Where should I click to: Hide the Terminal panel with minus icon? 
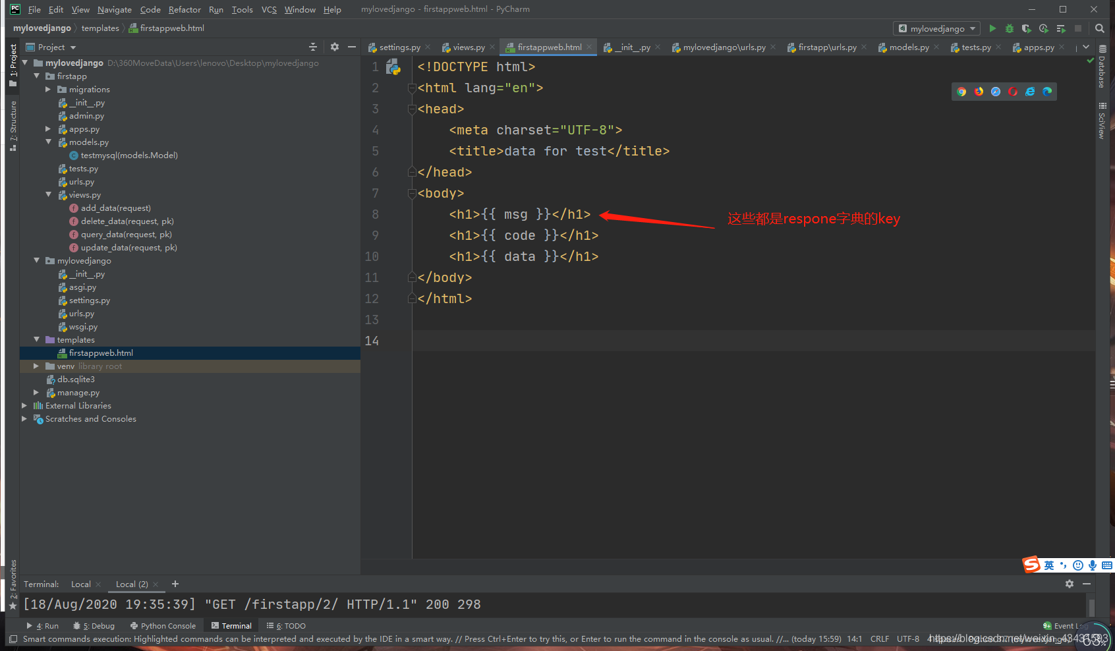(x=1087, y=584)
